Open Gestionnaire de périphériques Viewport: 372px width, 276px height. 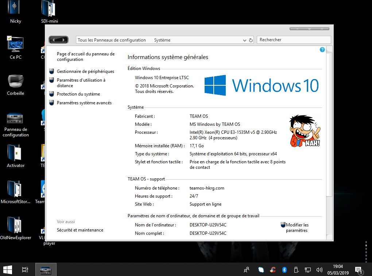coord(85,71)
